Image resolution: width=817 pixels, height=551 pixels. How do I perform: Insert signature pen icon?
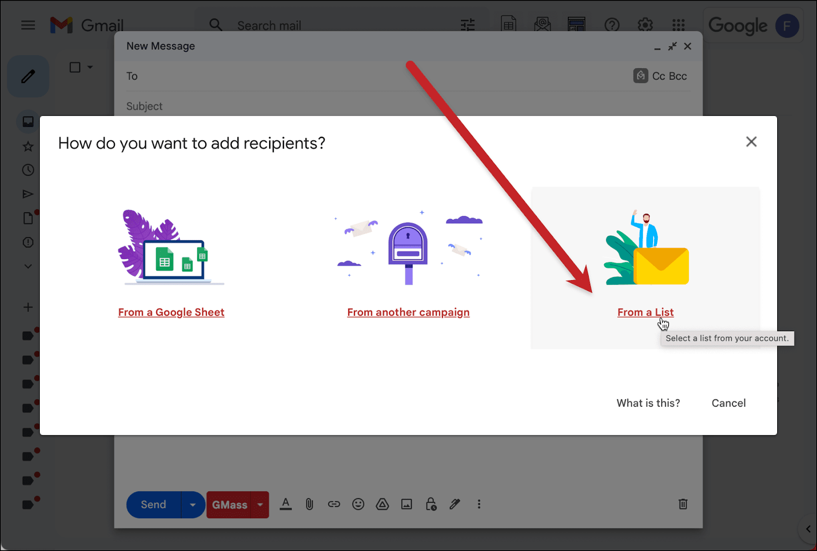[x=454, y=504]
